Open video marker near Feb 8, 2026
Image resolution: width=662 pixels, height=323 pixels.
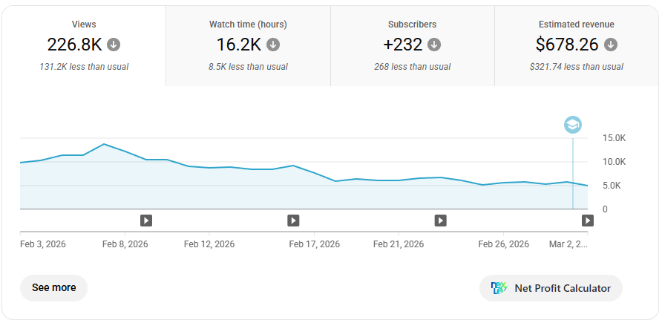tap(146, 221)
